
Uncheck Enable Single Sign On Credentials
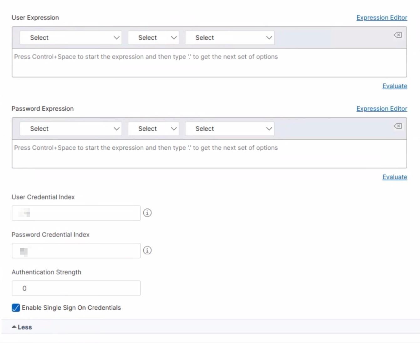click(x=16, y=308)
